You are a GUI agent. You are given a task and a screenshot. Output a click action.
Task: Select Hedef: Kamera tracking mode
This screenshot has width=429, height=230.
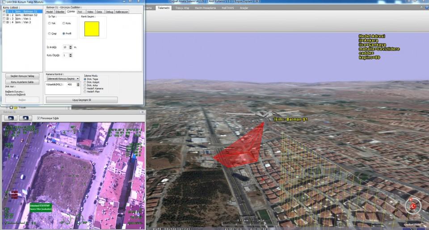(x=85, y=88)
